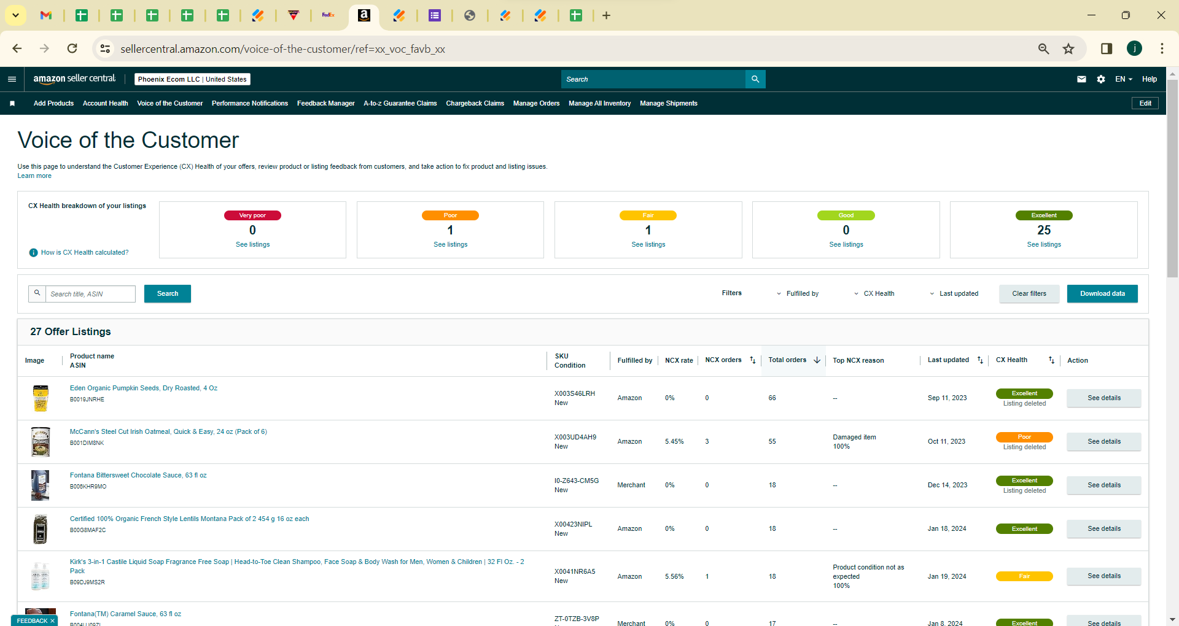
Task: Open the EN language dropdown
Action: point(1124,79)
